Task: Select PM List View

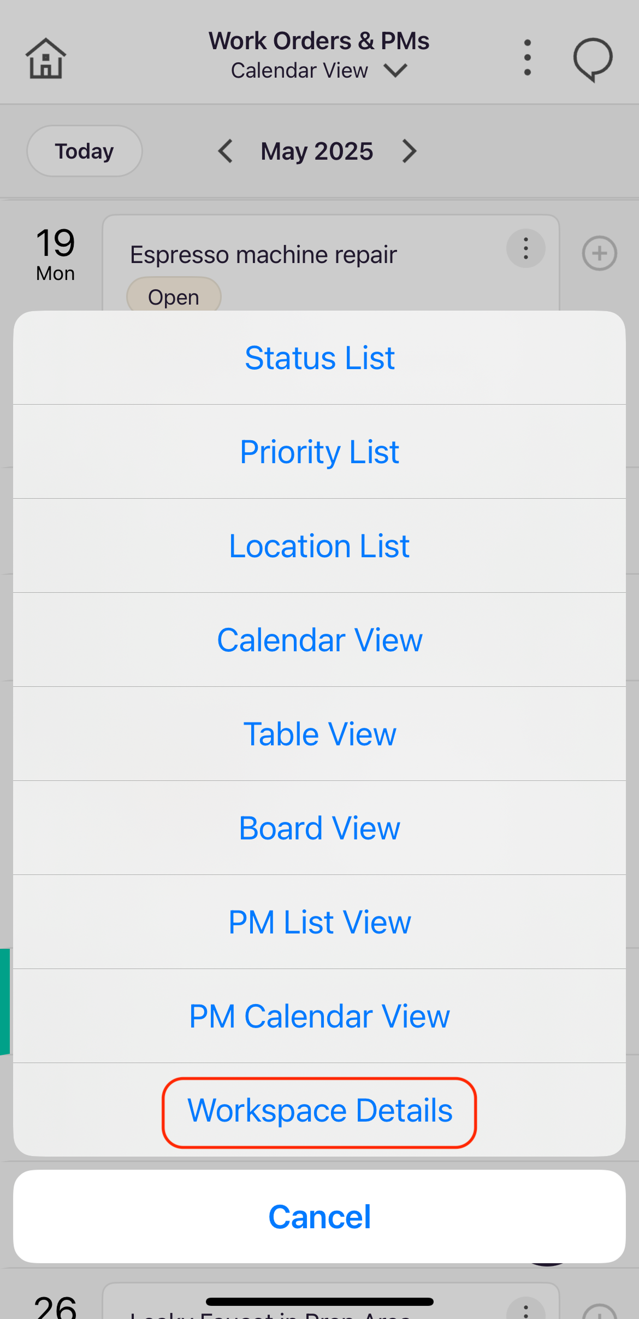Action: 319,923
